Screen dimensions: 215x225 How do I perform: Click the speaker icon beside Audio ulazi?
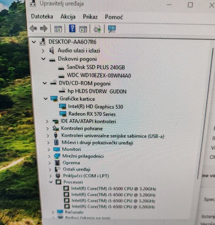[x=51, y=50]
